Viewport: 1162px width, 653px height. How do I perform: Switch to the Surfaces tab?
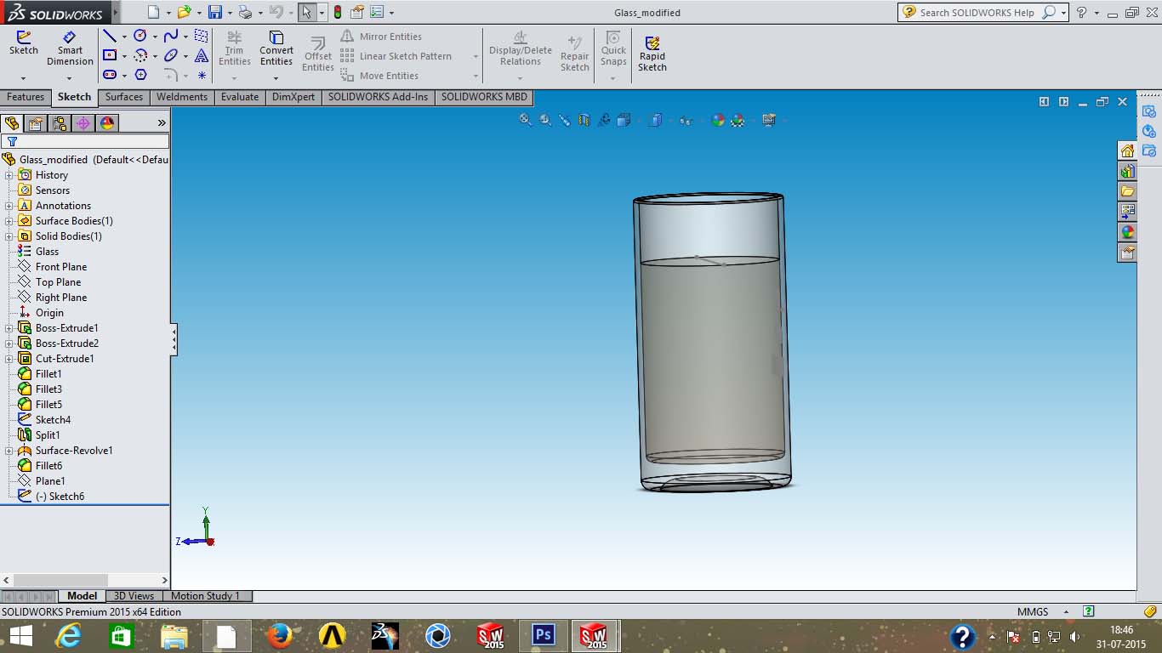pos(124,97)
